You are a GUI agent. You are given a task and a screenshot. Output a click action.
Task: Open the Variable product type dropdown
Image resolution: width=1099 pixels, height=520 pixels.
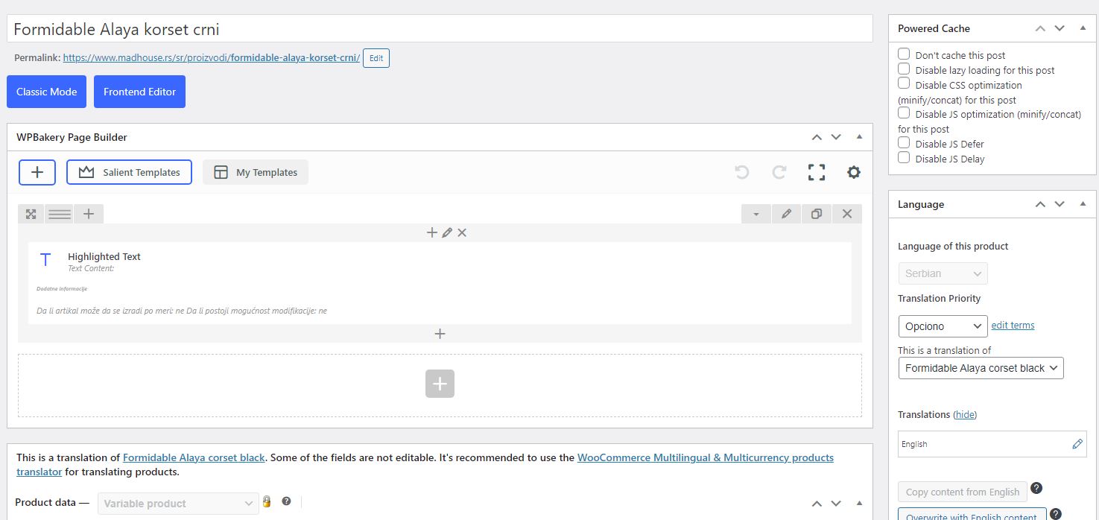[179, 504]
